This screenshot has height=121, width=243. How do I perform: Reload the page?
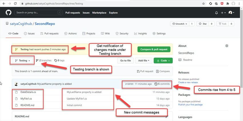pyautogui.click(x=15, y=3)
